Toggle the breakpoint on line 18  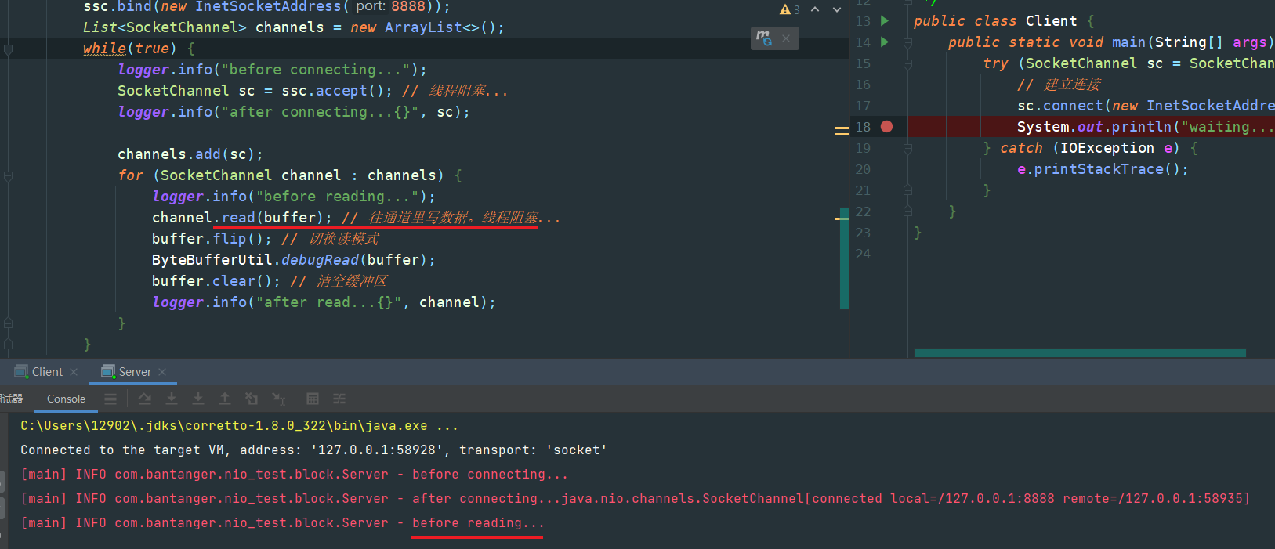coord(886,127)
